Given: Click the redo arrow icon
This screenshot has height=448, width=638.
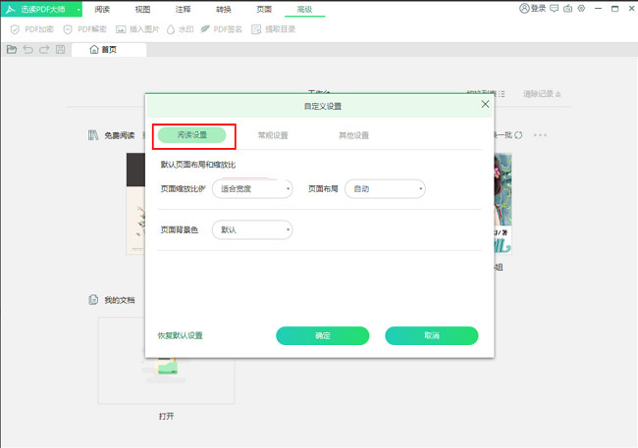Looking at the screenshot, I should pos(44,49).
